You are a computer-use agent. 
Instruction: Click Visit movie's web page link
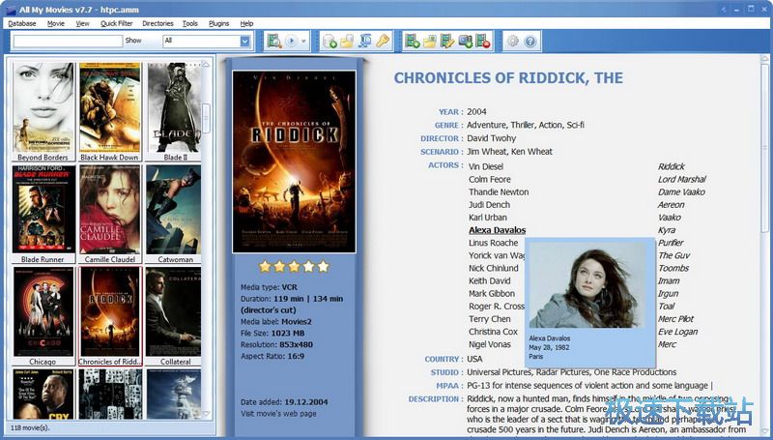(278, 414)
